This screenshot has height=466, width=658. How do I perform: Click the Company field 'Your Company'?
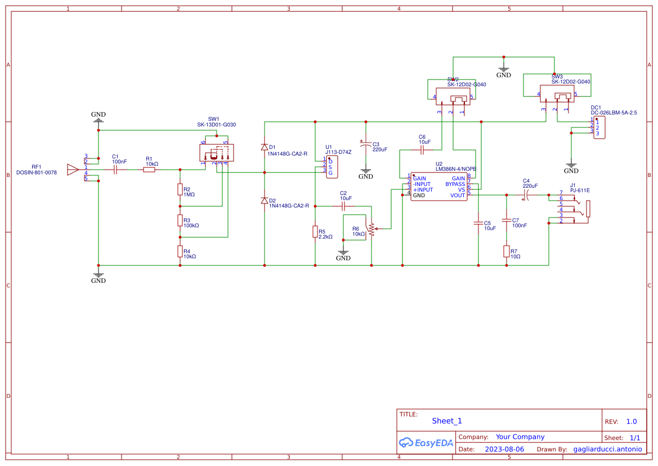(520, 437)
